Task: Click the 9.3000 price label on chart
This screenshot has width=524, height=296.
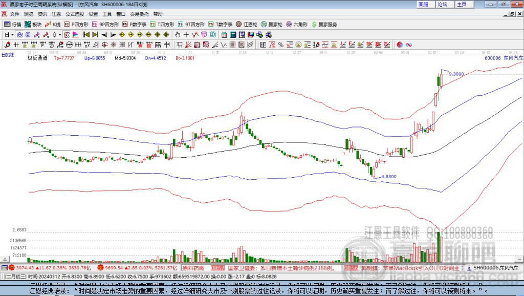Action: (456, 74)
